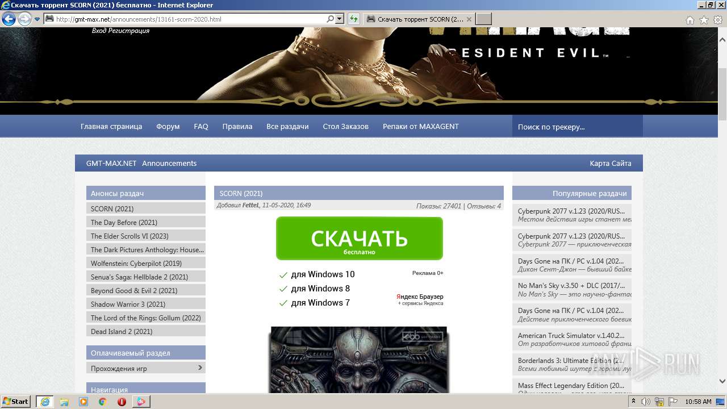Select The Day Before (2021) announcement
This screenshot has width=727, height=409.
click(x=146, y=222)
